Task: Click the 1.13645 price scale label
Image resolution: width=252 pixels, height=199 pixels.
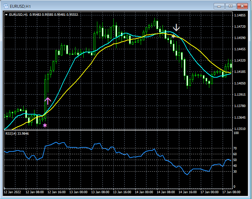Action: pos(240,117)
